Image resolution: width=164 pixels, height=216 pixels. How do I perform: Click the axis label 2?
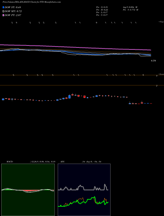coord(157,86)
